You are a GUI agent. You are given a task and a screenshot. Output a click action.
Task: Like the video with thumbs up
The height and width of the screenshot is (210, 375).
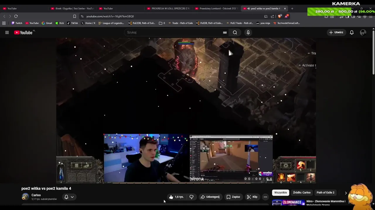[176, 197]
